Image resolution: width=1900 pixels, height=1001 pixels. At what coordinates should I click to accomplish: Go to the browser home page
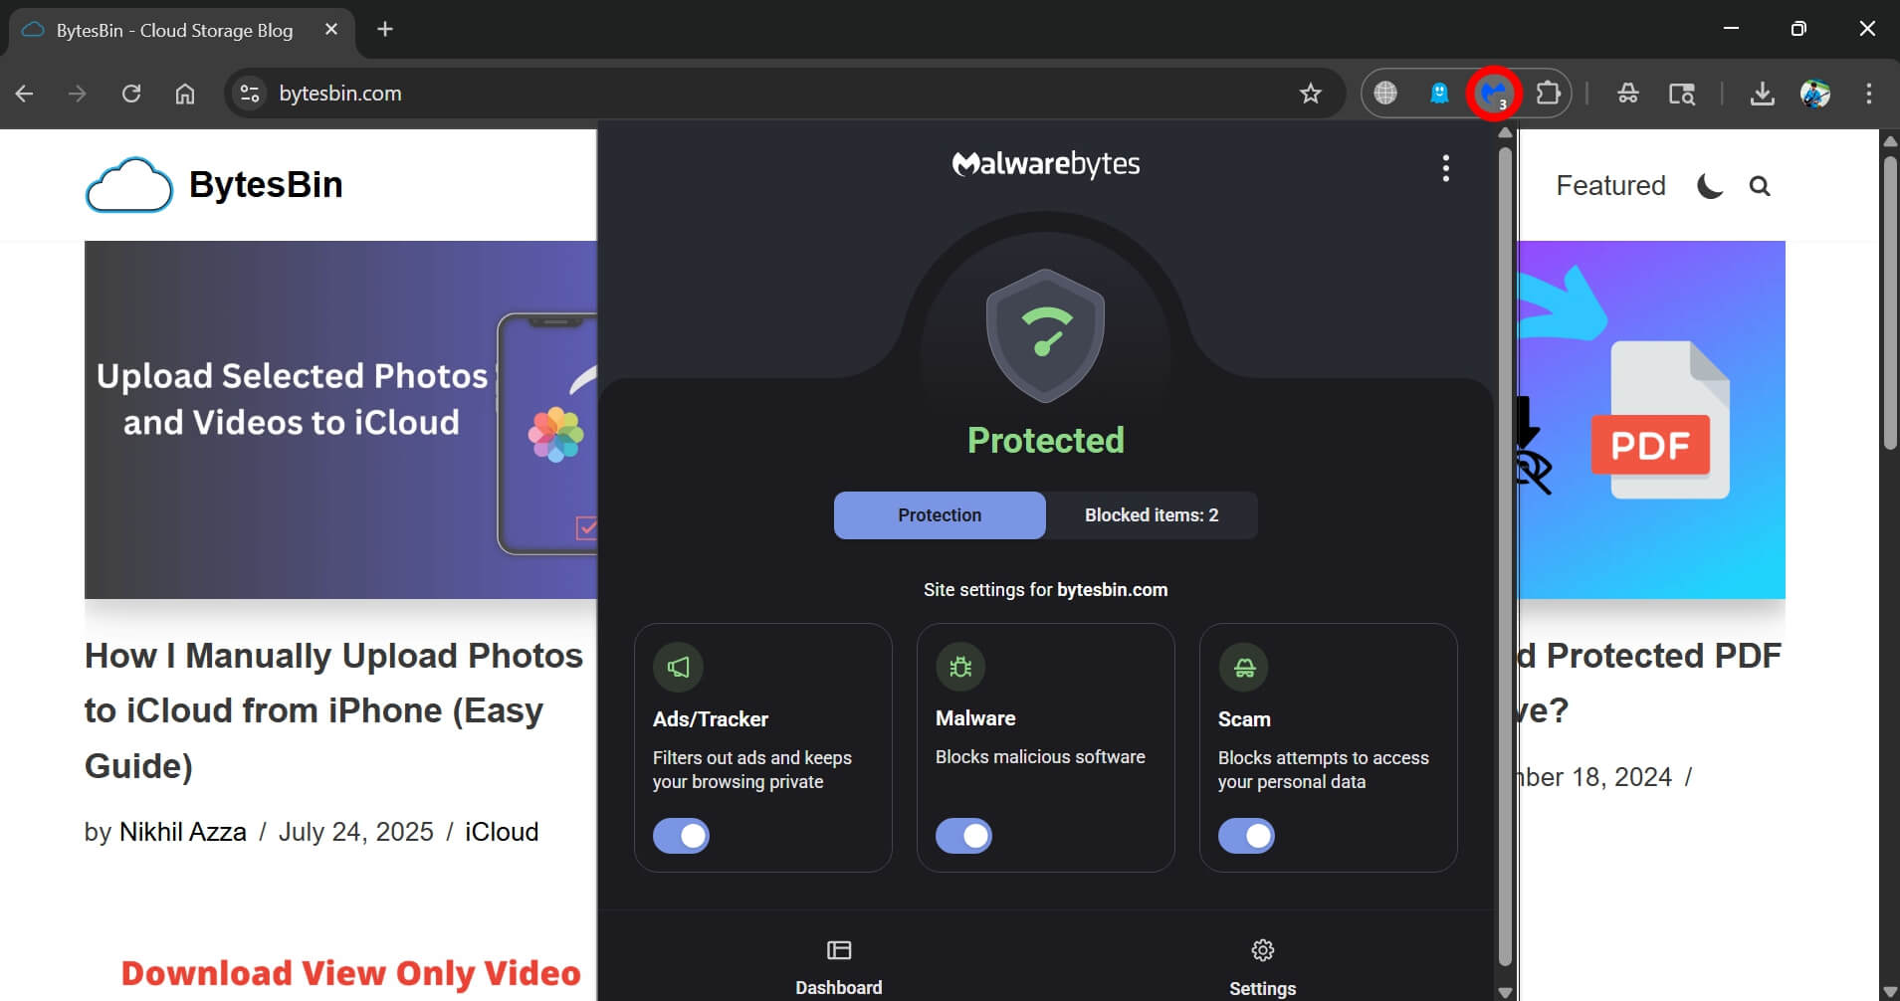(185, 94)
